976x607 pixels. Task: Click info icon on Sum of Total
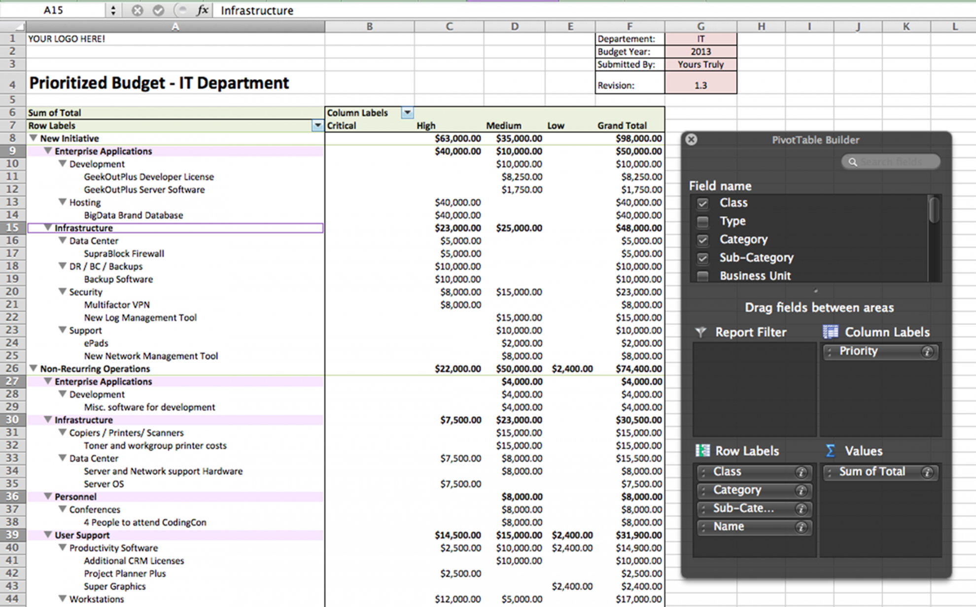click(x=927, y=472)
